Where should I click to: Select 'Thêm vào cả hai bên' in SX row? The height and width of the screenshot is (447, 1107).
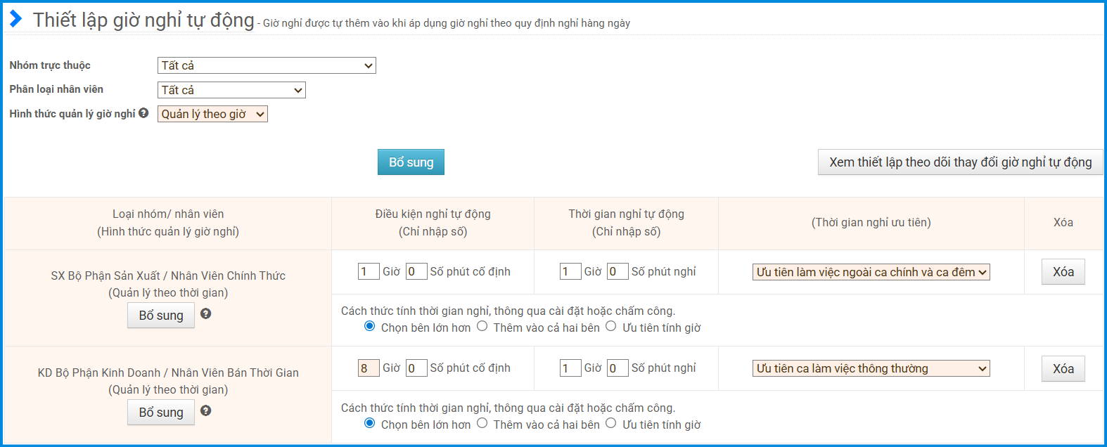click(482, 327)
